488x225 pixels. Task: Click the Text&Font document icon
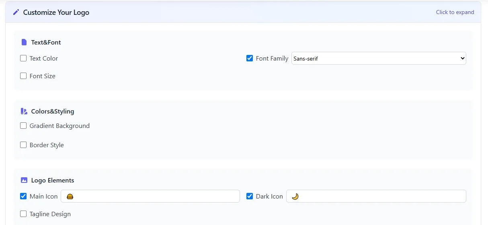tap(24, 42)
